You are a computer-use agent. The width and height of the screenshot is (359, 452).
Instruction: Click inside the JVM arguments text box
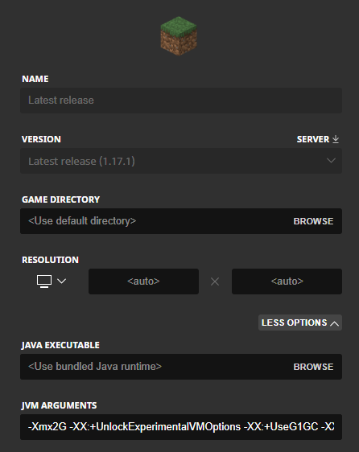[181, 427]
